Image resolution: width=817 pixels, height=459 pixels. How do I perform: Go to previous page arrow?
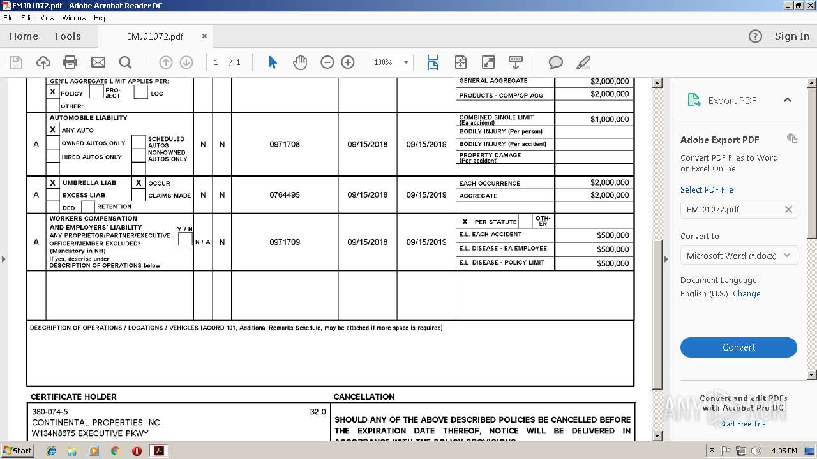[165, 62]
